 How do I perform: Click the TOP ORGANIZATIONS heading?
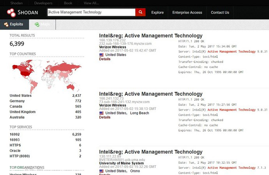[x=27, y=168]
